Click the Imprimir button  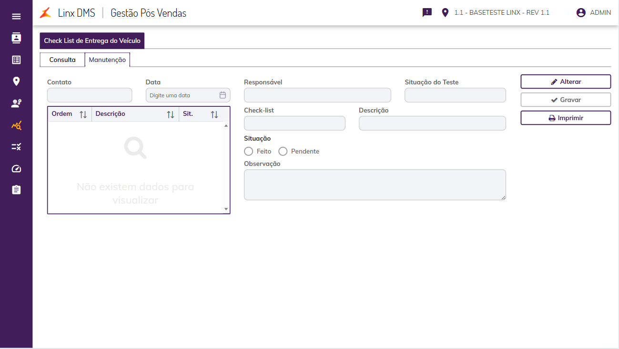pyautogui.click(x=566, y=118)
